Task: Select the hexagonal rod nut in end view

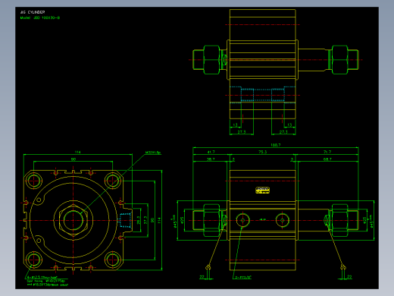Action: pos(73,220)
